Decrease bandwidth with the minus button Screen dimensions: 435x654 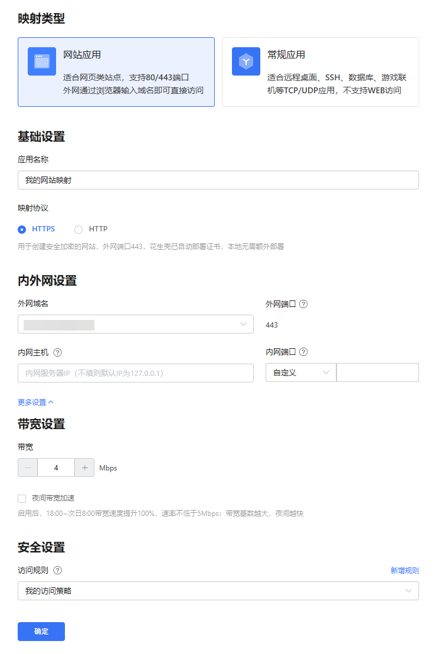point(28,467)
